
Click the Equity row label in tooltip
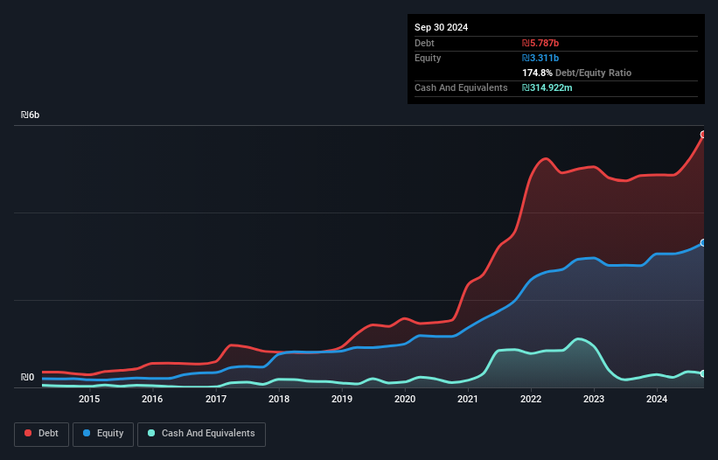pyautogui.click(x=428, y=58)
